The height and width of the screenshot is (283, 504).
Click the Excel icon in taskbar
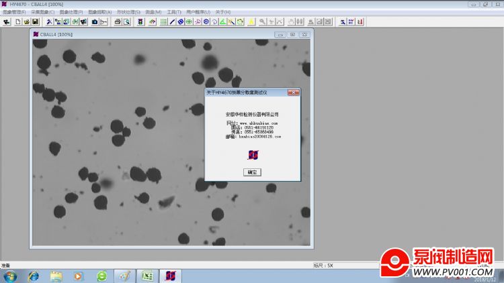(146, 276)
